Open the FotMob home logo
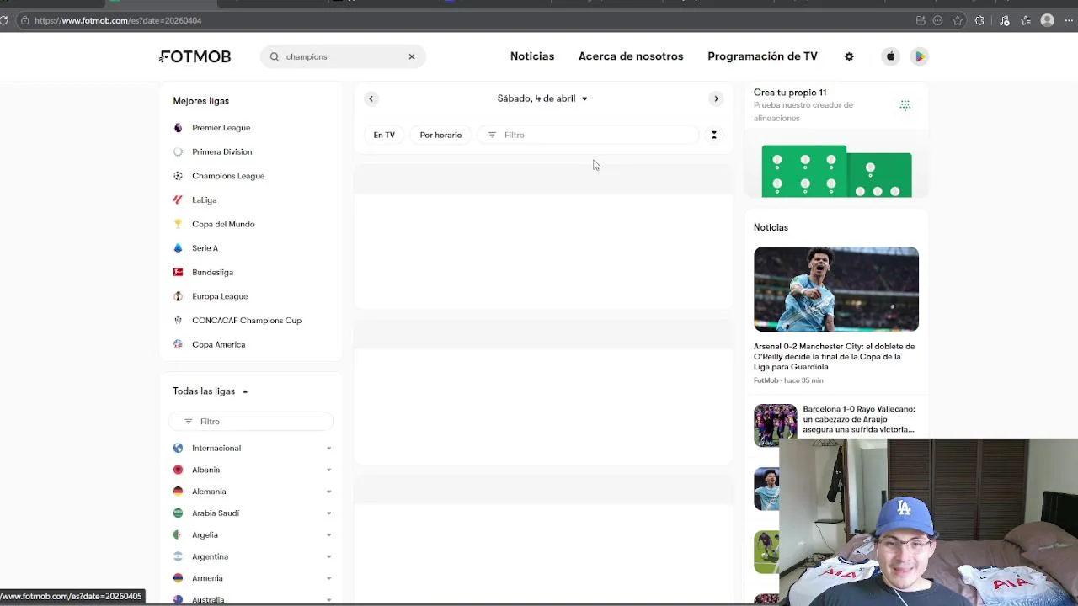This screenshot has height=606, width=1078. 195,56
